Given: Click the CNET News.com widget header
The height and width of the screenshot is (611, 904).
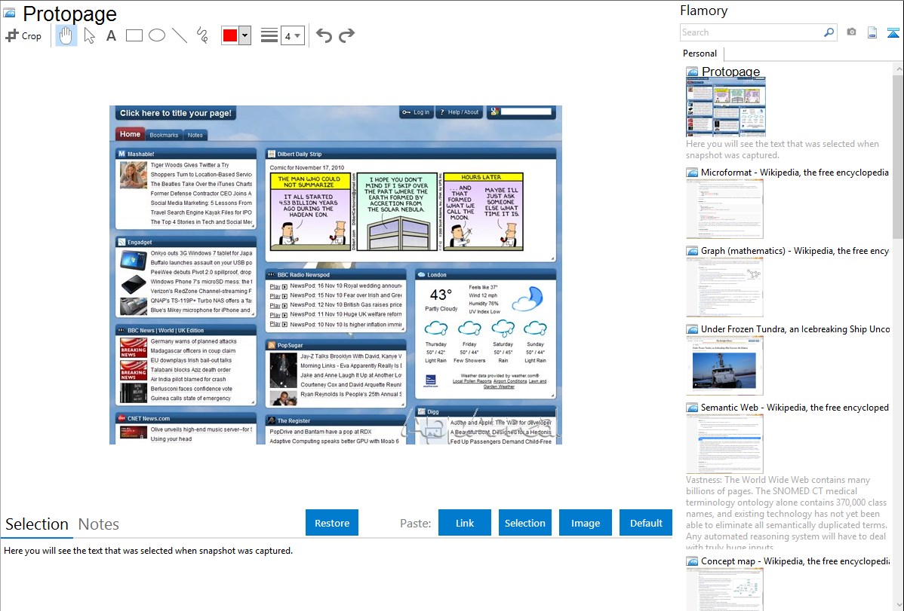Looking at the screenshot, I should [186, 418].
